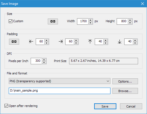Click the Options... button
Viewport: 147px width, 114px height.
click(125, 81)
